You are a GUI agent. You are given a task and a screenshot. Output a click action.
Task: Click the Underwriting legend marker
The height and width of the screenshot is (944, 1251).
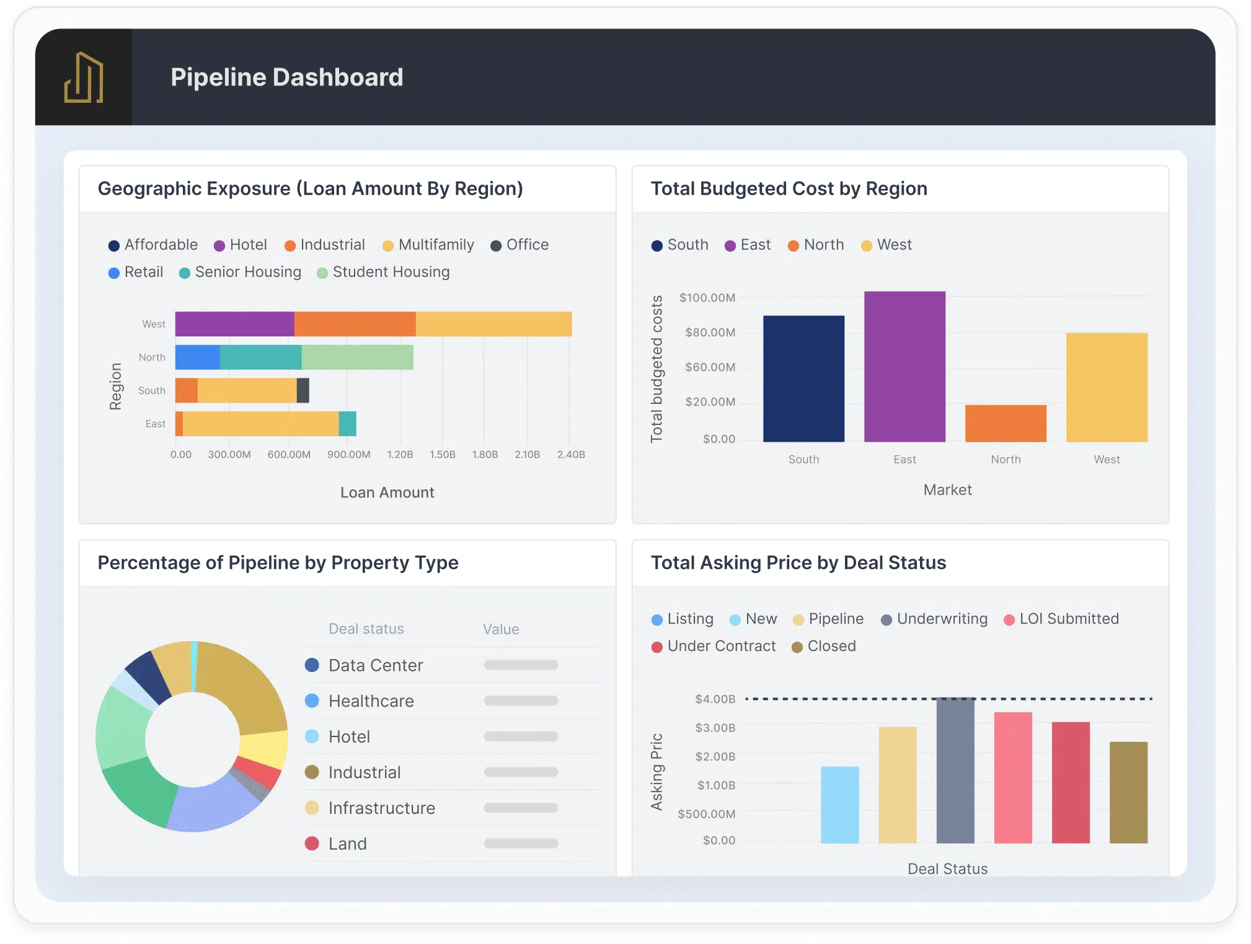886,620
